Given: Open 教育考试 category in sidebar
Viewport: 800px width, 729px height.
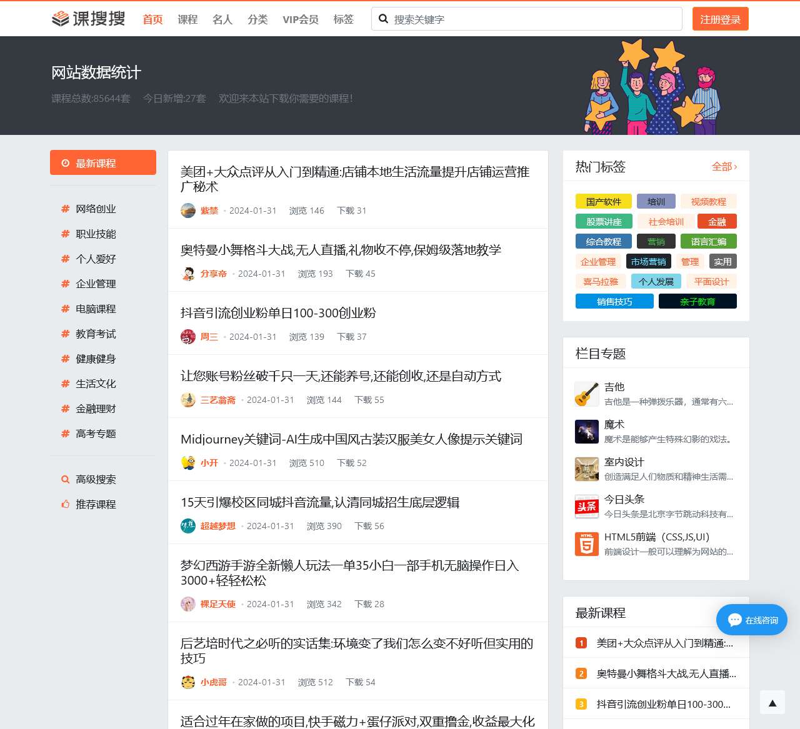Looking at the screenshot, I should pyautogui.click(x=96, y=334).
